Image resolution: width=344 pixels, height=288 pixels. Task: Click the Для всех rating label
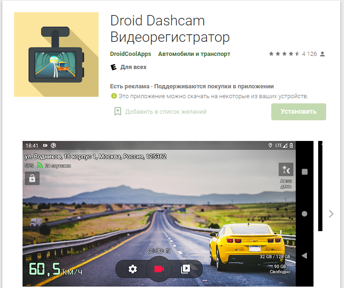(x=133, y=67)
